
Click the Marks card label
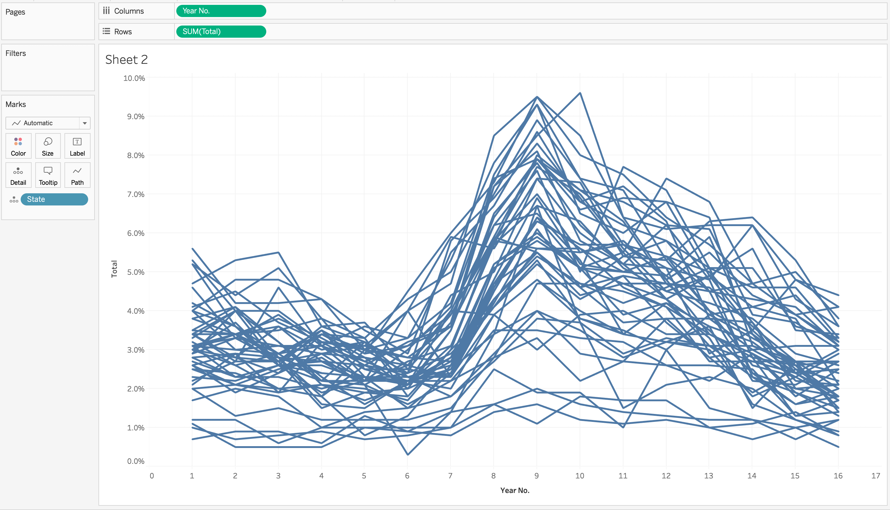coord(16,104)
